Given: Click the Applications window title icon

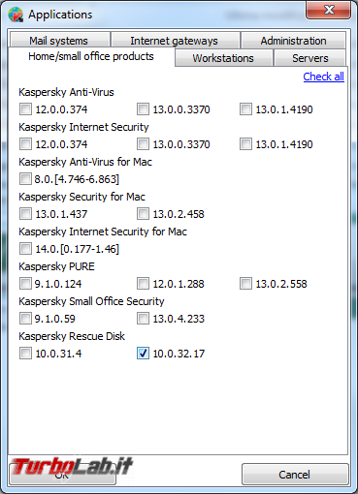Looking at the screenshot, I should click(x=16, y=15).
